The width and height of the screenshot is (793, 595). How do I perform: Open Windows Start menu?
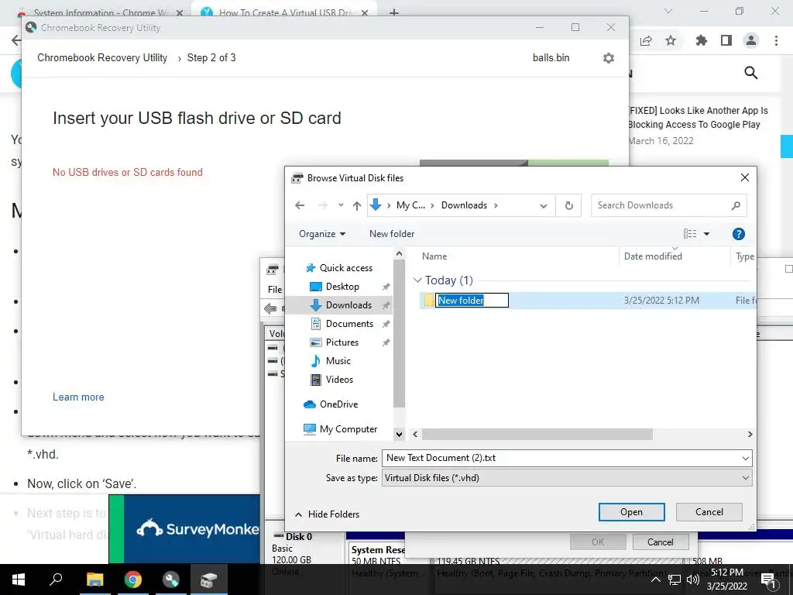pos(19,580)
